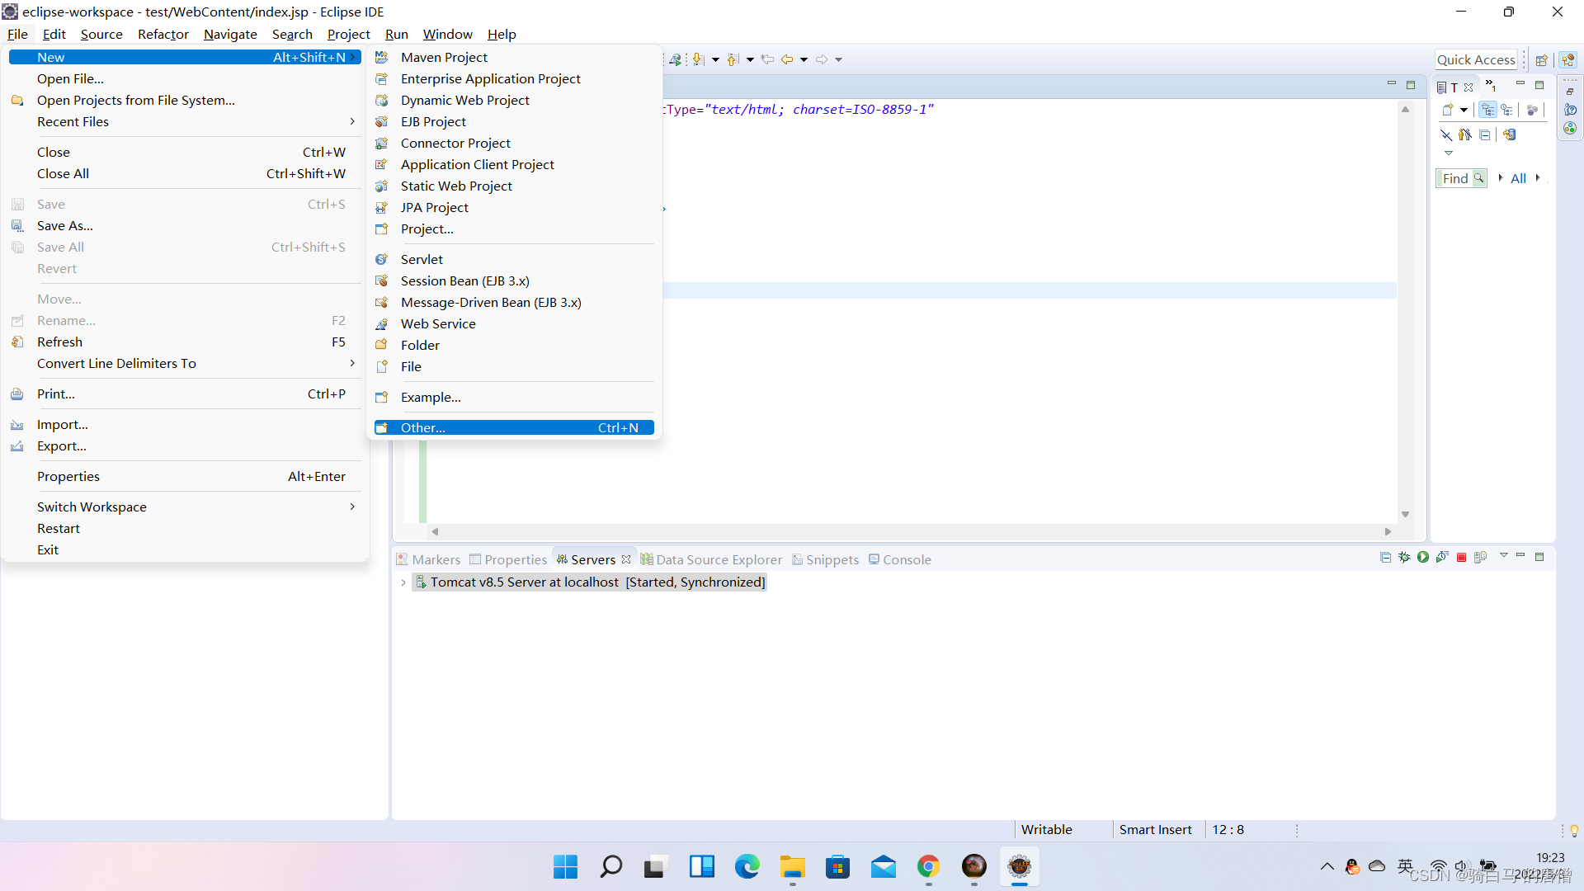Click Close All menu entry
Screen dimensions: 1584x891
[x=185, y=173]
